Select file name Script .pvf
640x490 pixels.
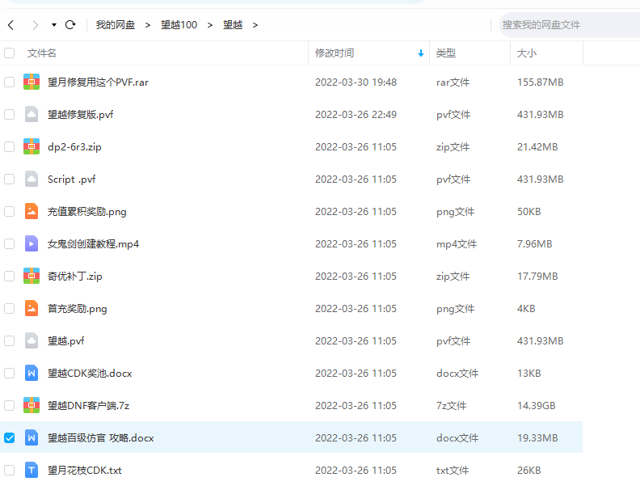point(71,180)
